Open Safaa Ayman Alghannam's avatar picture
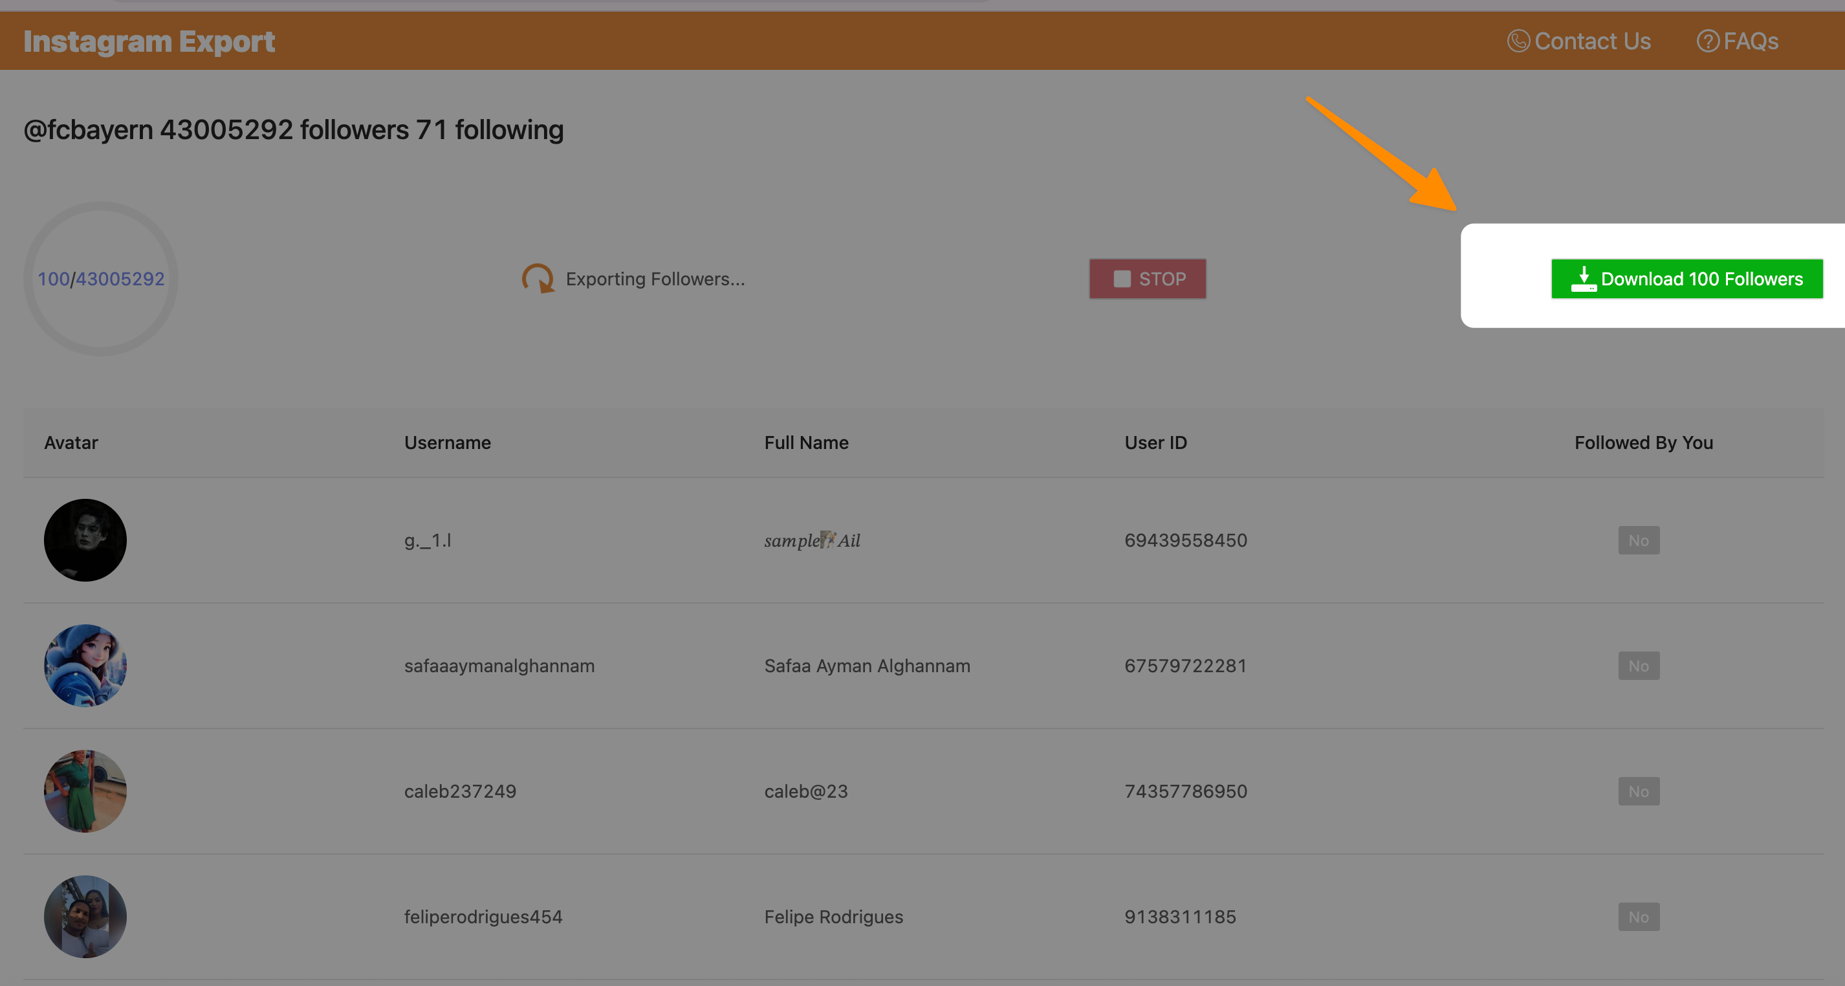 [x=85, y=665]
